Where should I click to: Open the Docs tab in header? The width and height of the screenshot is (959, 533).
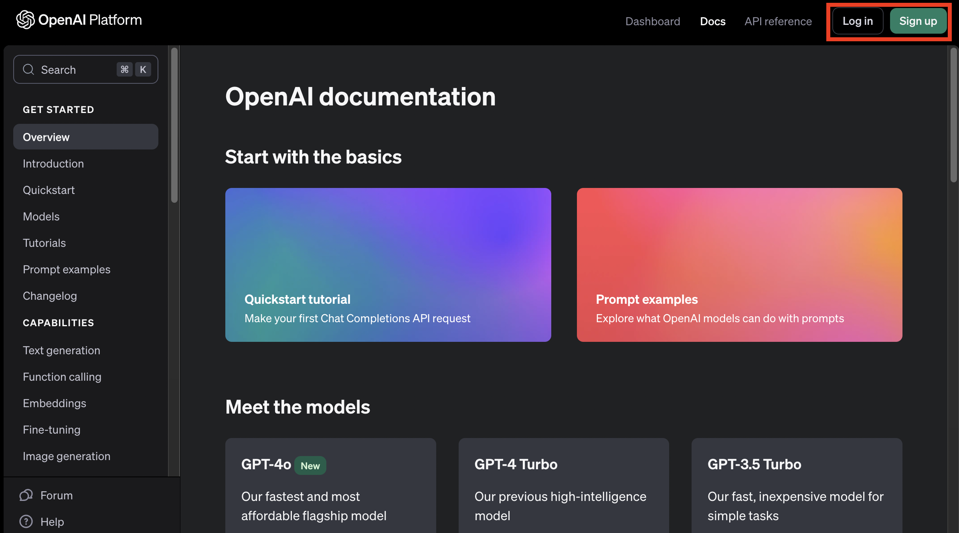pos(712,21)
